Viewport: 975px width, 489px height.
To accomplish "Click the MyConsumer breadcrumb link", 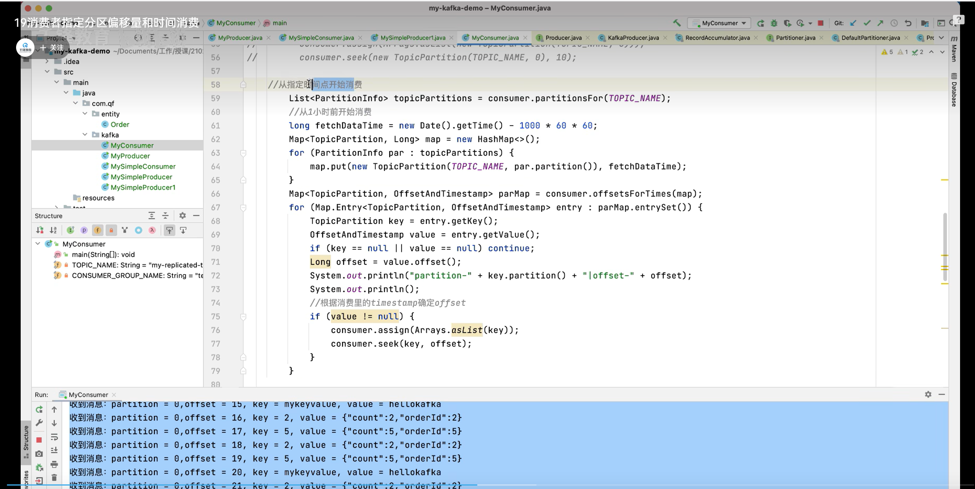I will [235, 23].
